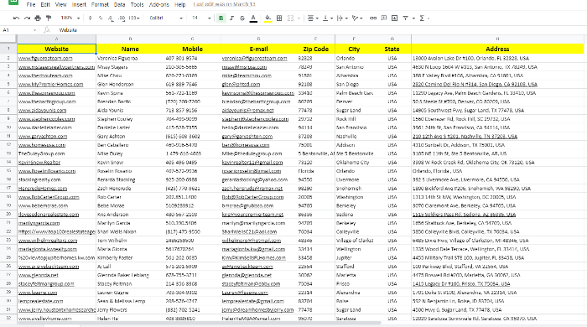The image size is (587, 327).
Task: Open the Add-ons menu
Action: click(159, 4)
